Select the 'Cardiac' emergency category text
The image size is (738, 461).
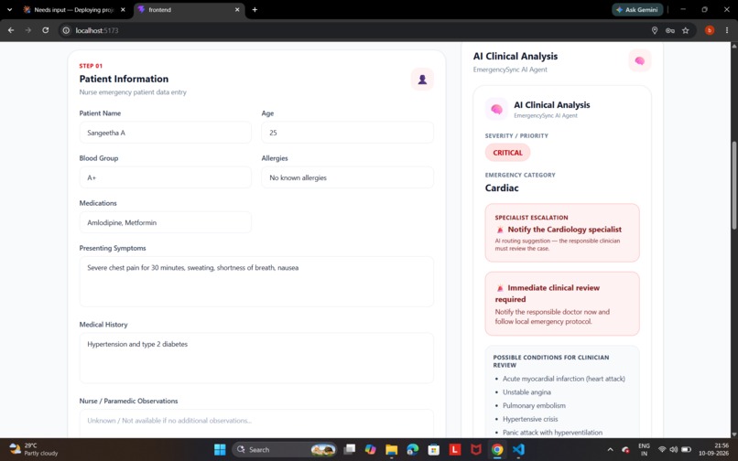coord(502,188)
